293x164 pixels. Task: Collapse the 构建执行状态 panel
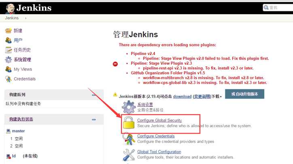point(94,119)
